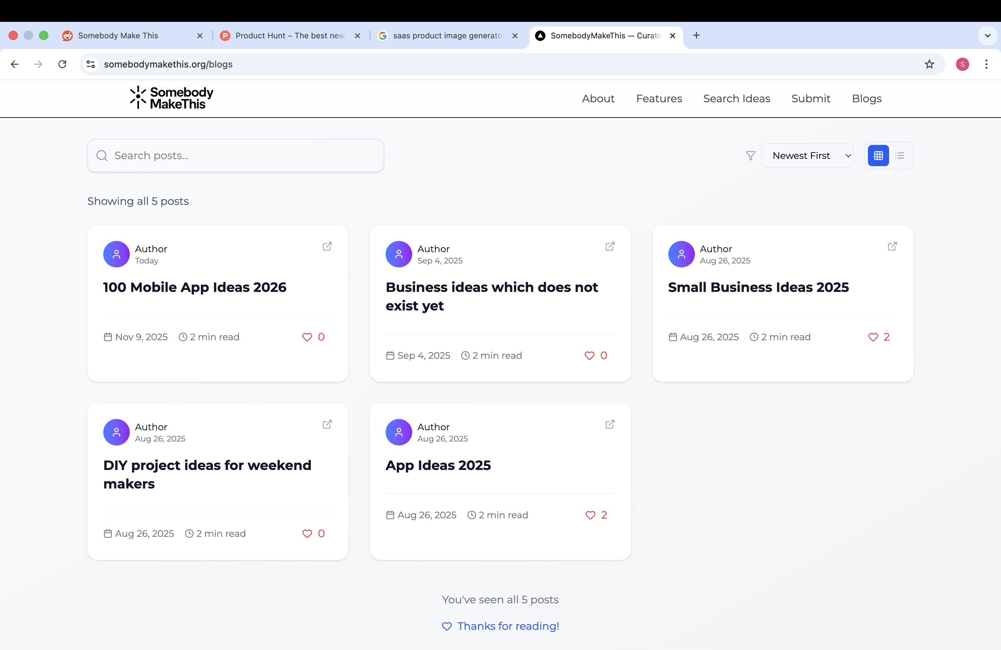This screenshot has width=1001, height=650.
Task: Select the grid view icon
Action: coord(878,156)
